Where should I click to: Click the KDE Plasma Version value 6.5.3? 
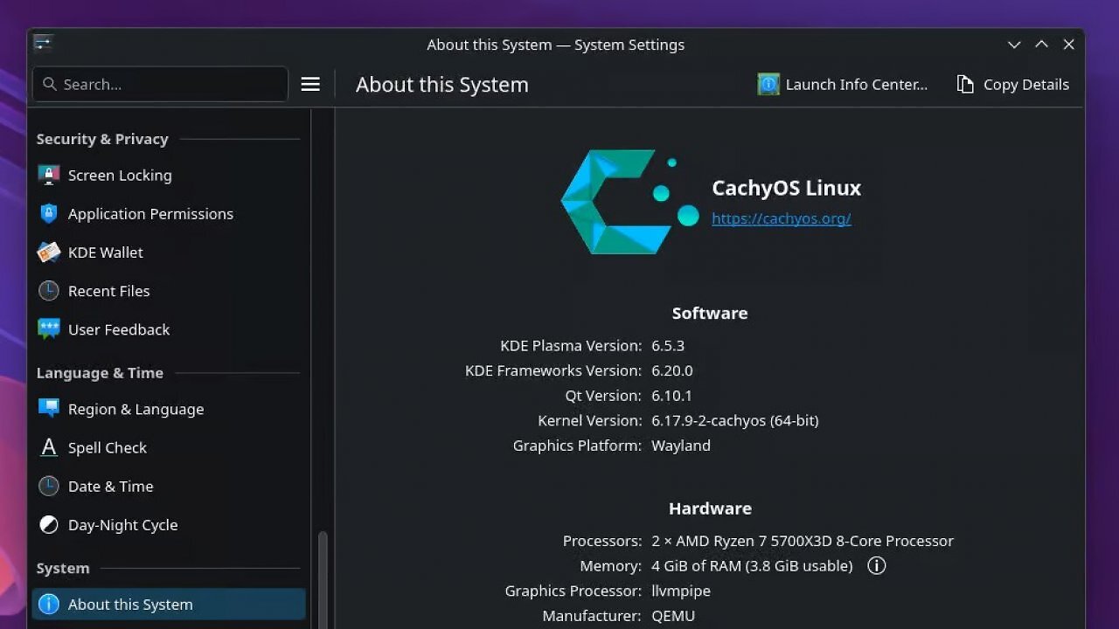coord(668,345)
